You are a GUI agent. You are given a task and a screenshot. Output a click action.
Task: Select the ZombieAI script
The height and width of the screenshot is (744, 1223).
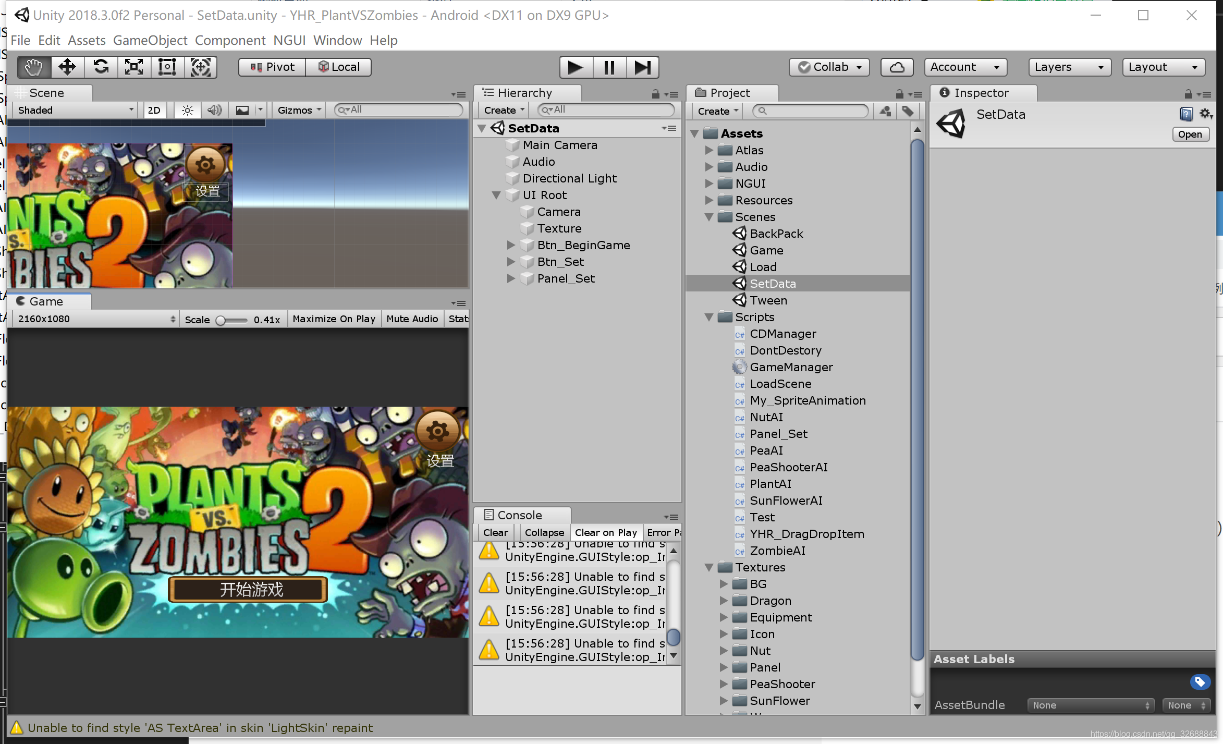pyautogui.click(x=777, y=551)
